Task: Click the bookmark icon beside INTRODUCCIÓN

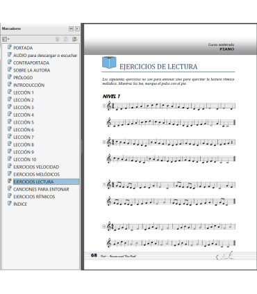Action: (10, 84)
